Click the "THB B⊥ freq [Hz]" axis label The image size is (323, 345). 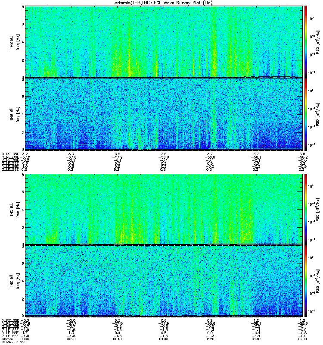(x=15, y=42)
